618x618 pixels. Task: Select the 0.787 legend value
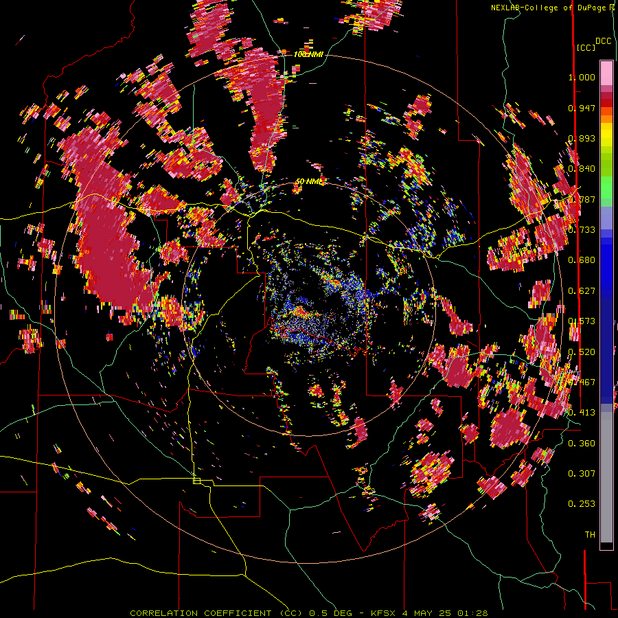582,199
